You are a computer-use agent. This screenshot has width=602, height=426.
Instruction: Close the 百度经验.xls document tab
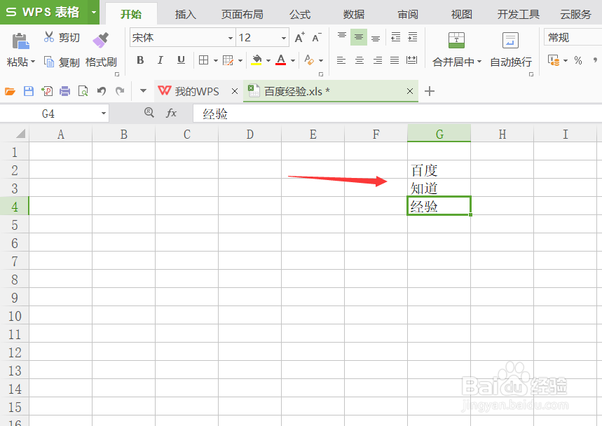410,91
